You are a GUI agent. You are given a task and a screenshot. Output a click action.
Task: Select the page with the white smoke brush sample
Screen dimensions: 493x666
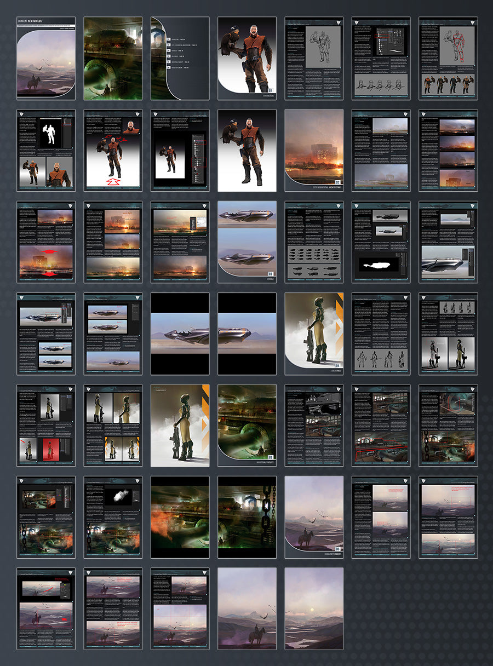pyautogui.click(x=113, y=517)
